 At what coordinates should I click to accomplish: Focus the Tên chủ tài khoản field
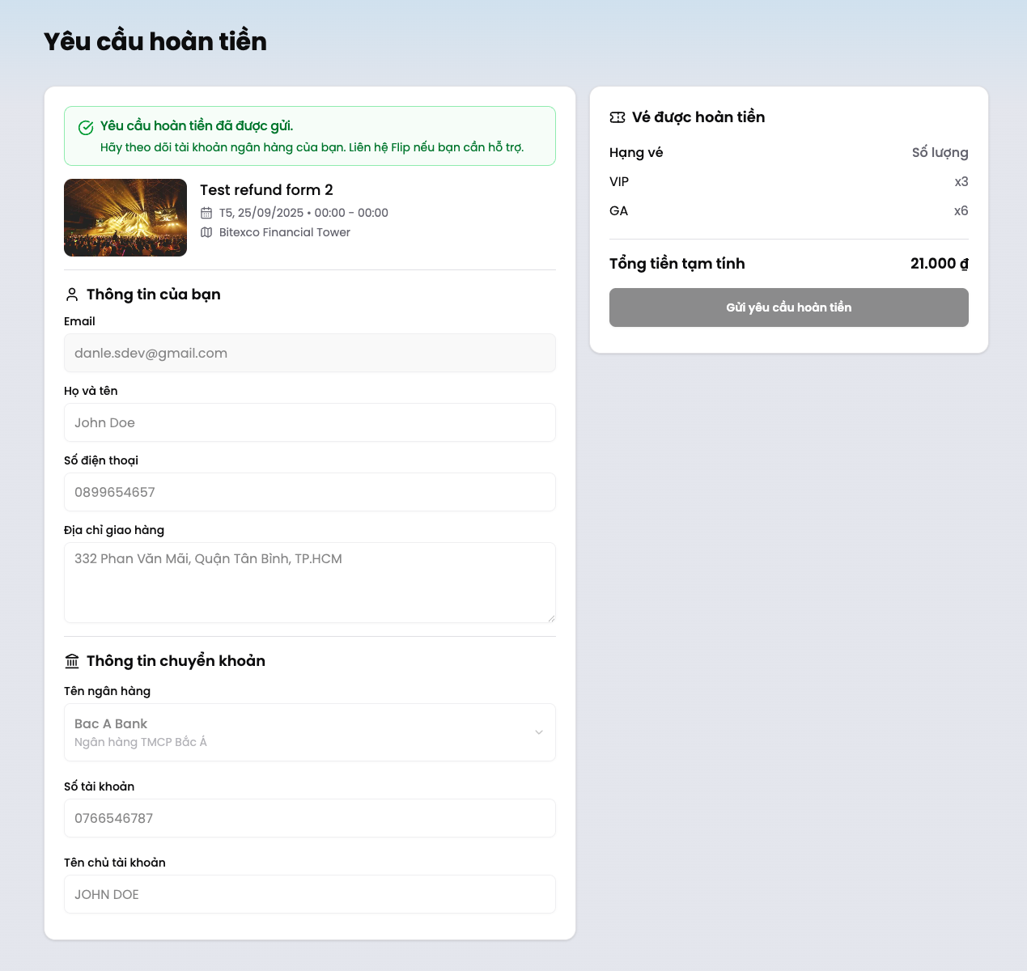[x=310, y=894]
